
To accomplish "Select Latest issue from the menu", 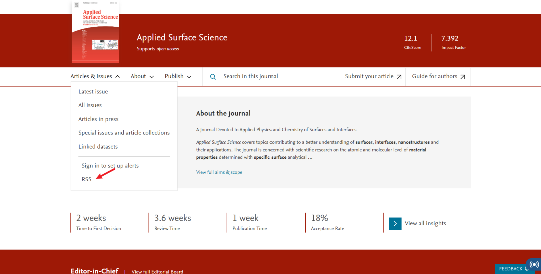I will coord(93,92).
